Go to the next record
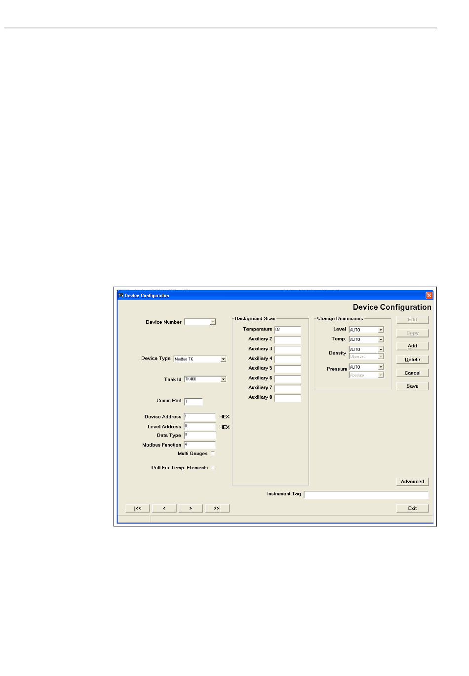Screen dimensions: 469x676 191,508
